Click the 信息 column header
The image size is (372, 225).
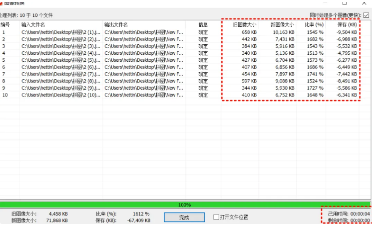pyautogui.click(x=203, y=24)
